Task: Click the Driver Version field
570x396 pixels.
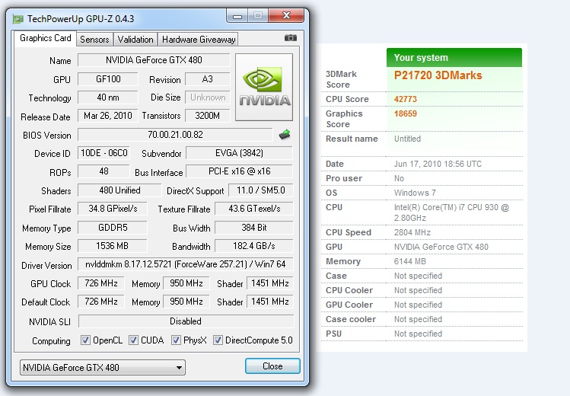Action: [186, 264]
